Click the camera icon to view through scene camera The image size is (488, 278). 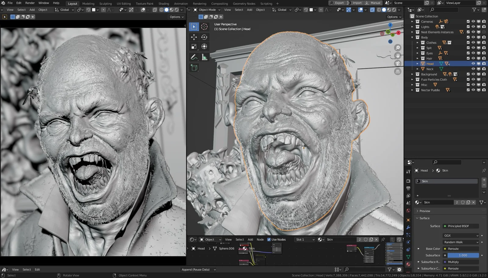click(x=397, y=63)
